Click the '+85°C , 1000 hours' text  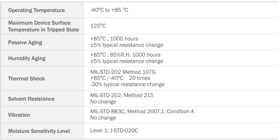[x=114, y=39]
